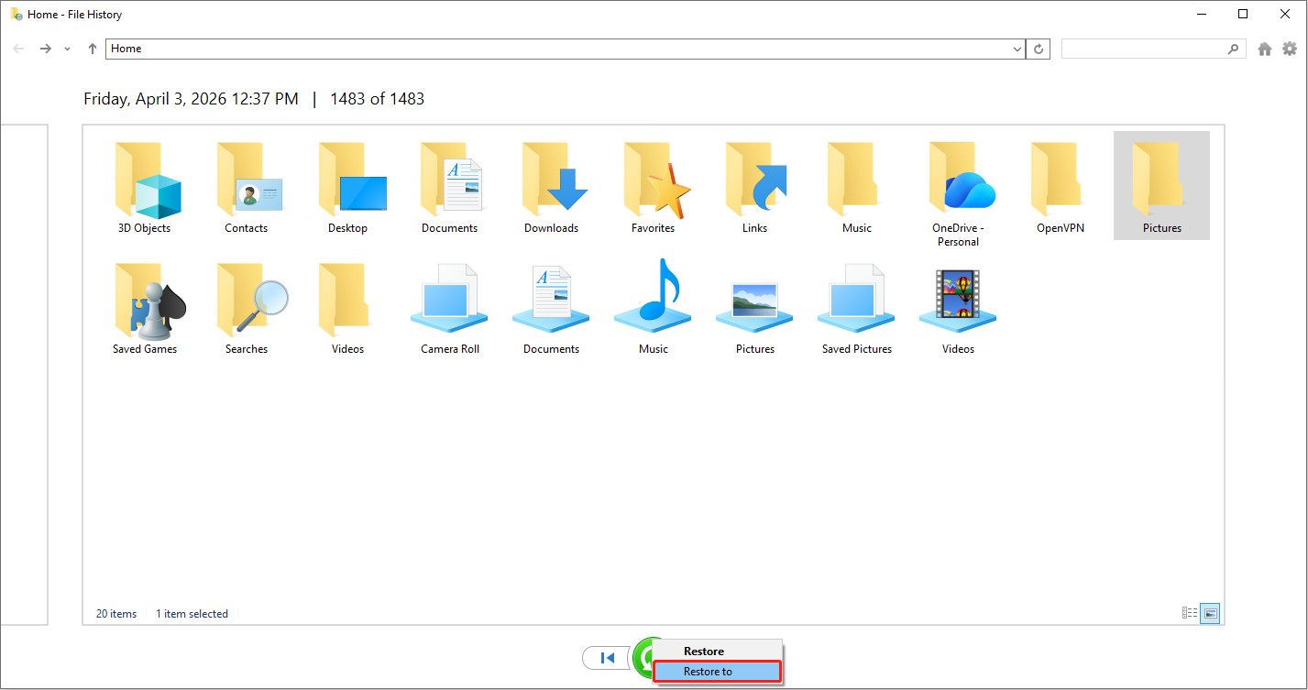Screen dimensions: 1308x690
Task: Select the OpenVPN folder
Action: click(1059, 183)
